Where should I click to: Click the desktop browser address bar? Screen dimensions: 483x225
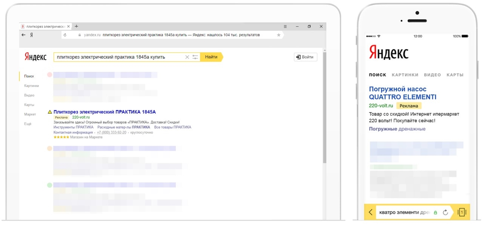click(173, 35)
